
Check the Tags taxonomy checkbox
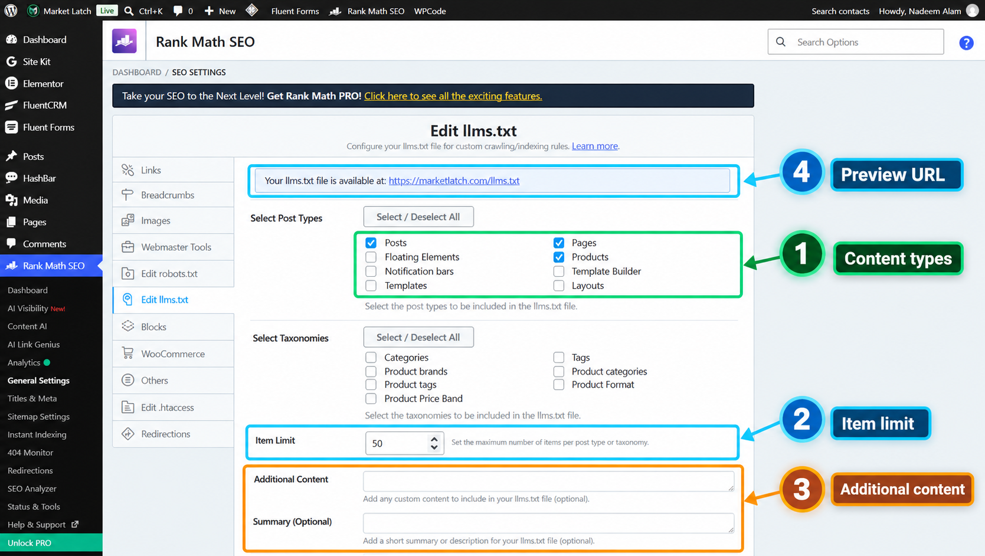(x=559, y=357)
